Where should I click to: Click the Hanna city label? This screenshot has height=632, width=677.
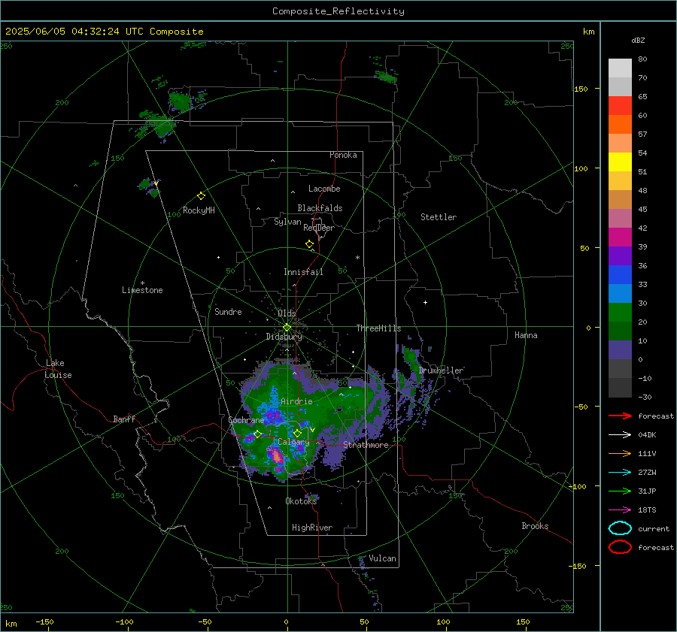pyautogui.click(x=526, y=335)
